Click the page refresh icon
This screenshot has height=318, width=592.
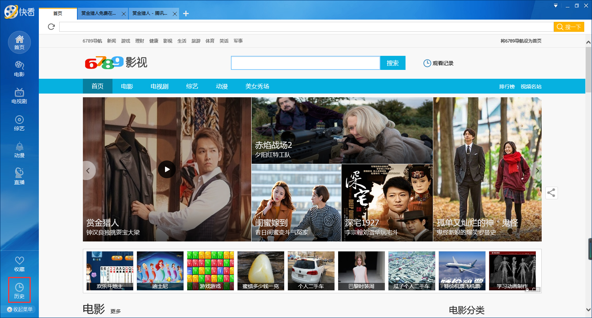point(51,27)
